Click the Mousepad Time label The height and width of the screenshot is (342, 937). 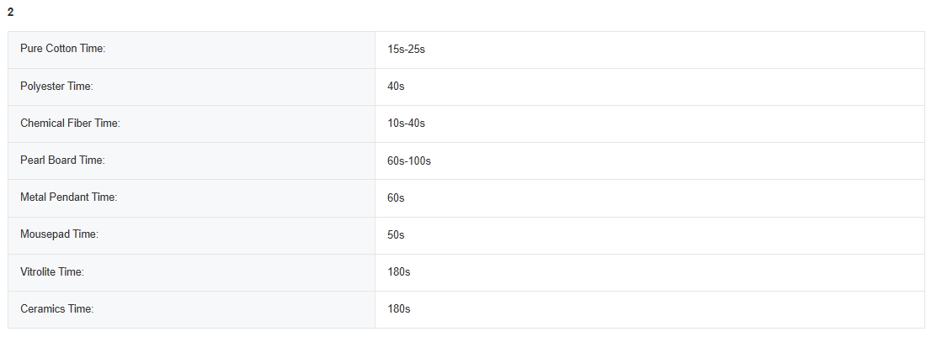click(x=59, y=234)
